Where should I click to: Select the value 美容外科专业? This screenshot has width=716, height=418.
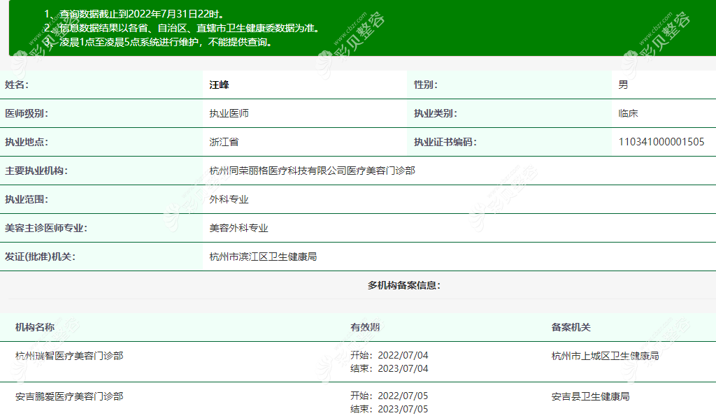click(238, 228)
